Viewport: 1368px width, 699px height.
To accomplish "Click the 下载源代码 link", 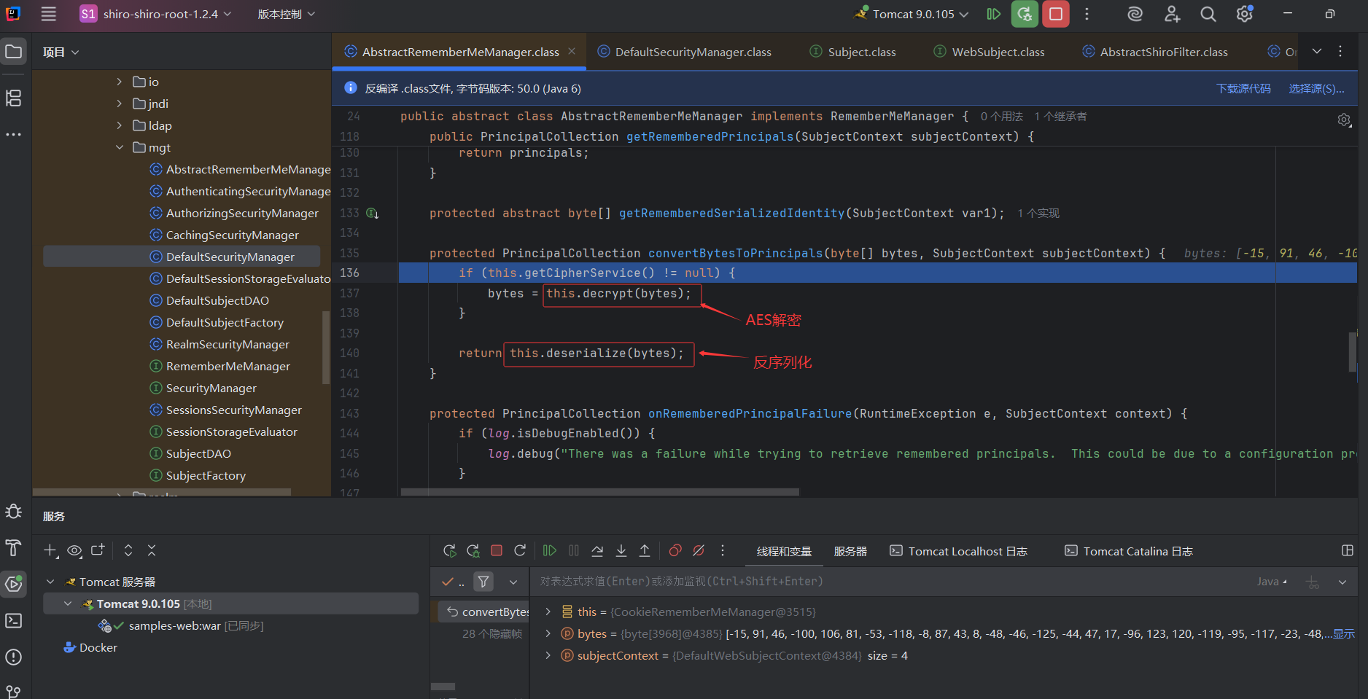I will [x=1243, y=88].
